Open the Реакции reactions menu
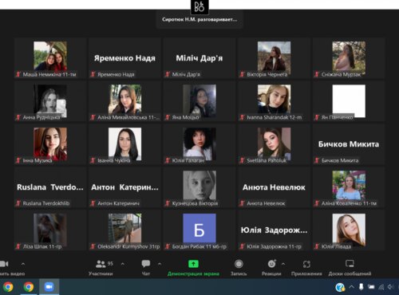The width and height of the screenshot is (399, 295). (x=271, y=268)
